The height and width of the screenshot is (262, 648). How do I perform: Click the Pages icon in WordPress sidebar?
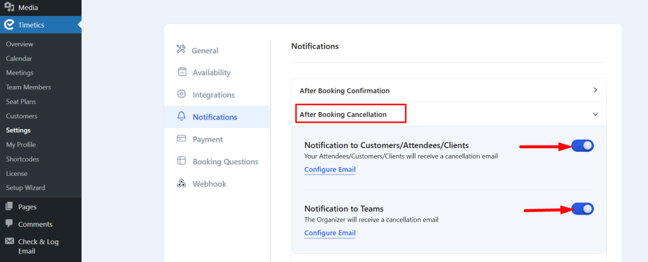point(9,206)
